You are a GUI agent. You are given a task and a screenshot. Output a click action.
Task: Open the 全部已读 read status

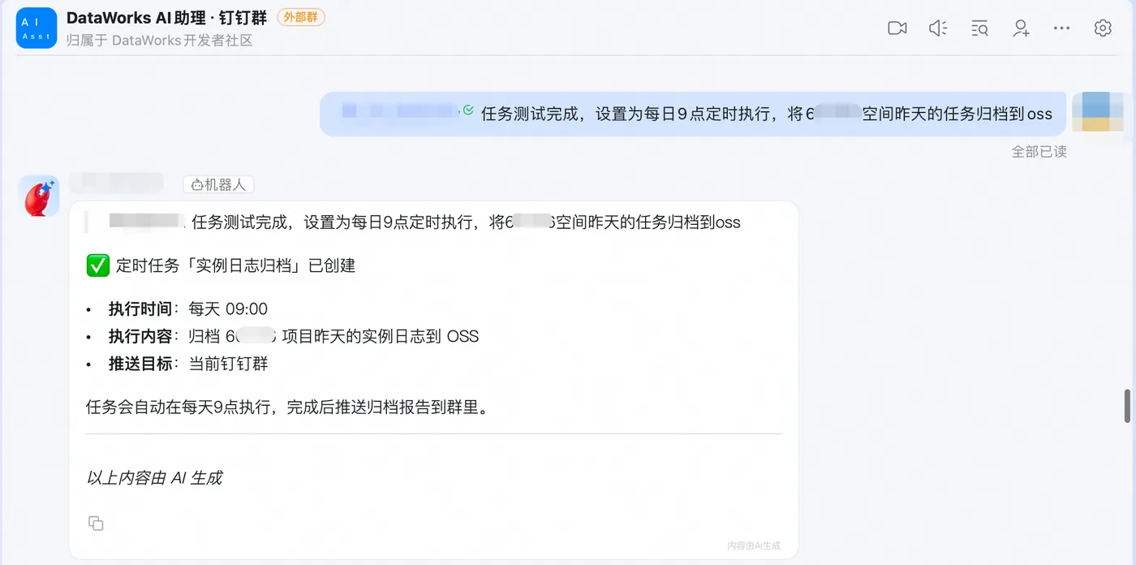[x=1039, y=152]
